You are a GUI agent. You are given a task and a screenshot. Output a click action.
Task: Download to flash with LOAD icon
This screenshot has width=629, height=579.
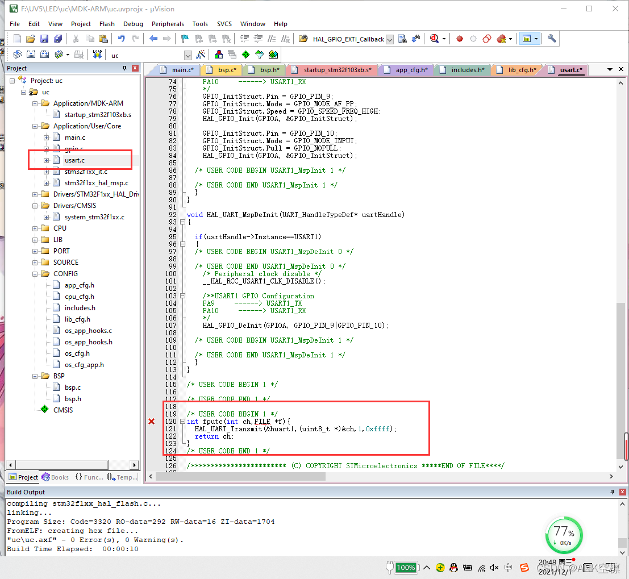pos(97,55)
